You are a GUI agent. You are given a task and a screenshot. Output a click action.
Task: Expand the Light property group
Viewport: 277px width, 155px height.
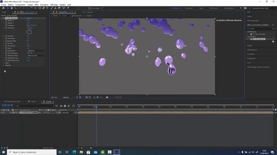tap(4, 63)
